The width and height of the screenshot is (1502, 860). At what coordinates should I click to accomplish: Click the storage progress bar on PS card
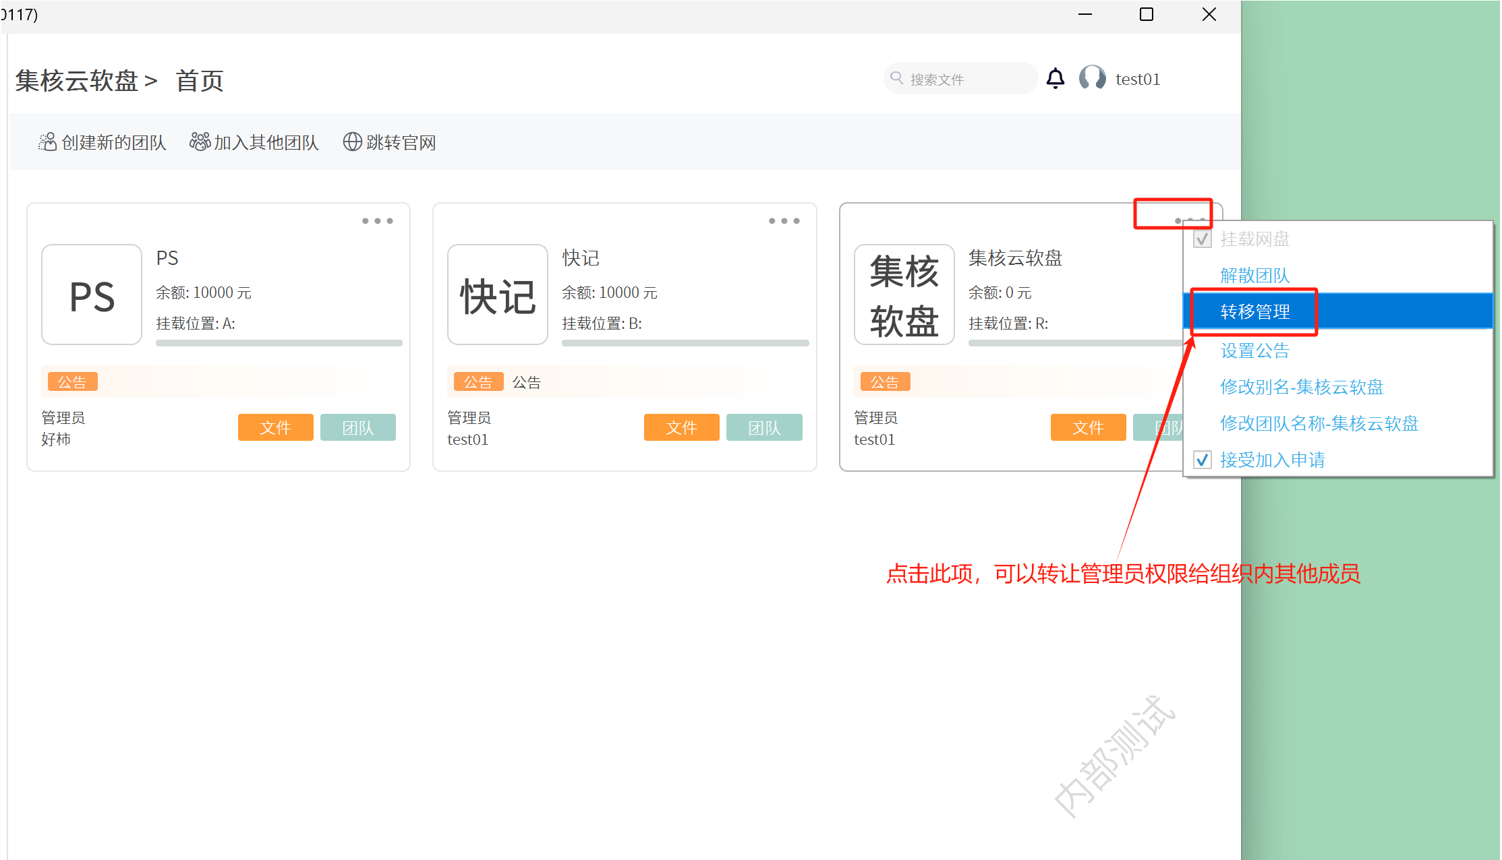click(279, 343)
